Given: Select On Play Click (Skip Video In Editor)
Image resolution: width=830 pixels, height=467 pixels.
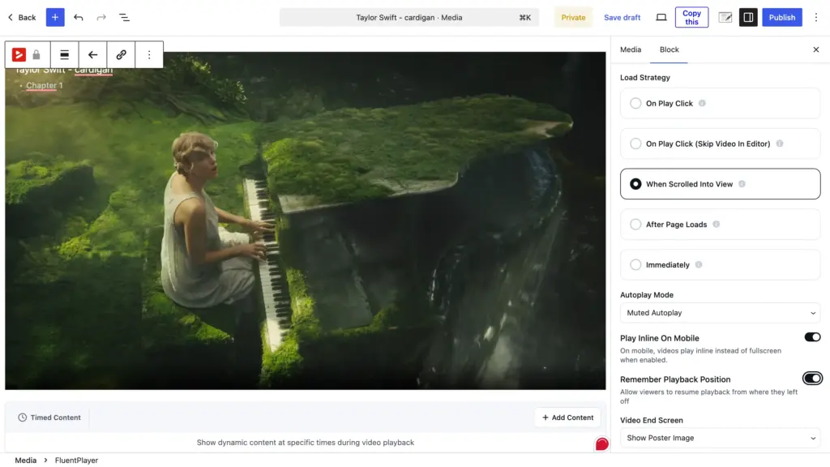Looking at the screenshot, I should click(720, 144).
